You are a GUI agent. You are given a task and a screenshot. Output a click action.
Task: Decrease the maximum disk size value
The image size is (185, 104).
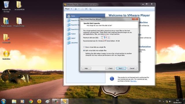(x=109, y=38)
